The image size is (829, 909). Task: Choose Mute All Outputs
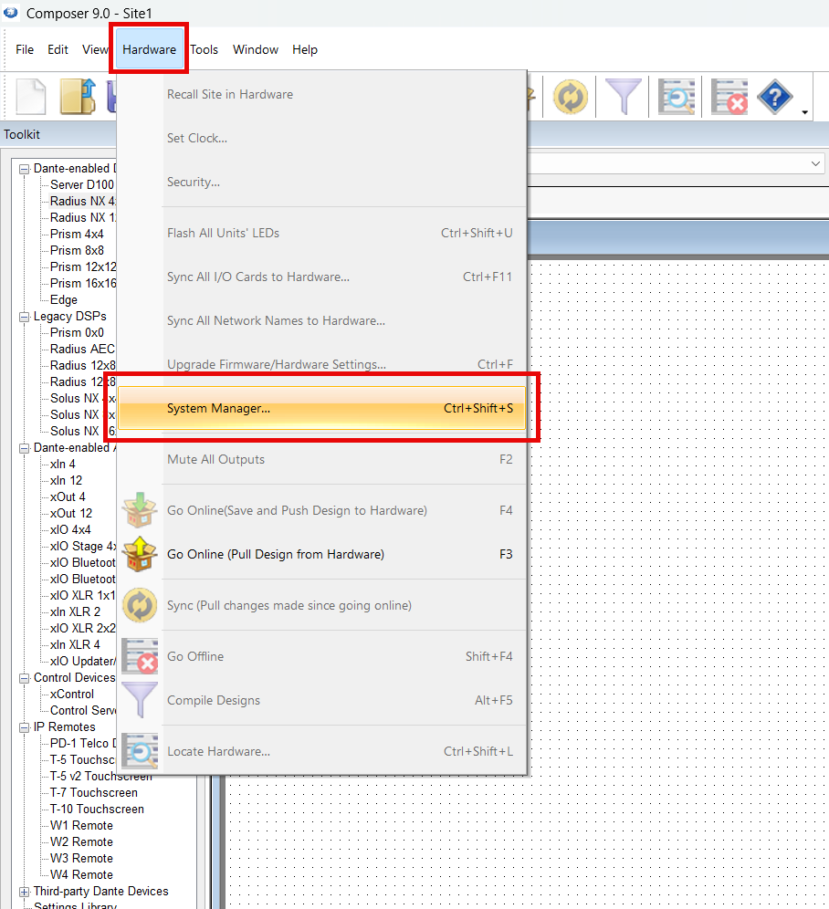pos(322,459)
